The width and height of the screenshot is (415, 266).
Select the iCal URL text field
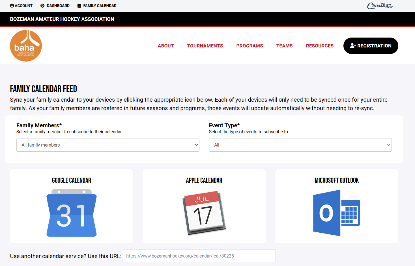tap(199, 256)
